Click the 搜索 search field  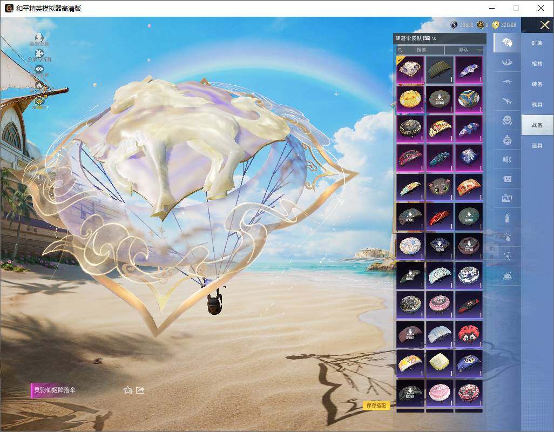(x=420, y=50)
